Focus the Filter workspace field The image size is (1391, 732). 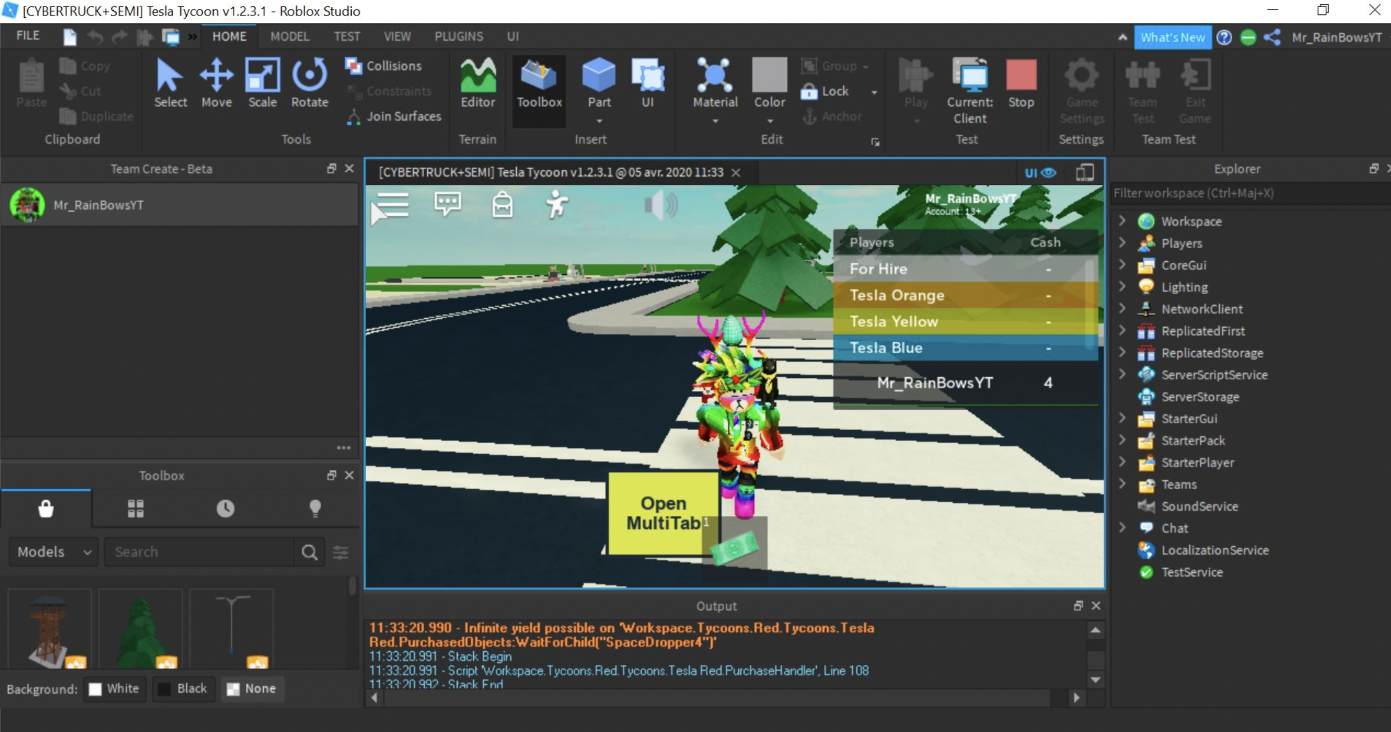1250,193
